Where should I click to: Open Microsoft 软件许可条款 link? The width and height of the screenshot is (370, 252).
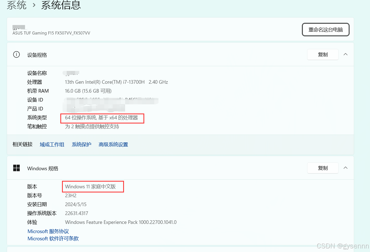(x=53, y=239)
